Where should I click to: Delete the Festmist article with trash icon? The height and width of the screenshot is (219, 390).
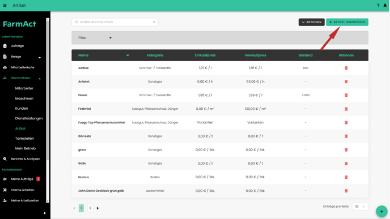[x=346, y=109]
